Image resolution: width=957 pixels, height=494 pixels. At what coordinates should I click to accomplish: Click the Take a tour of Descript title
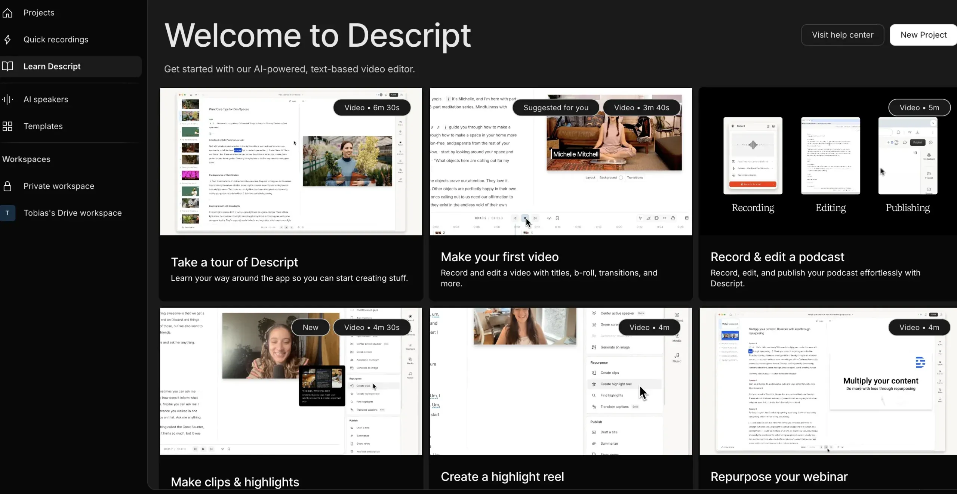click(x=234, y=262)
